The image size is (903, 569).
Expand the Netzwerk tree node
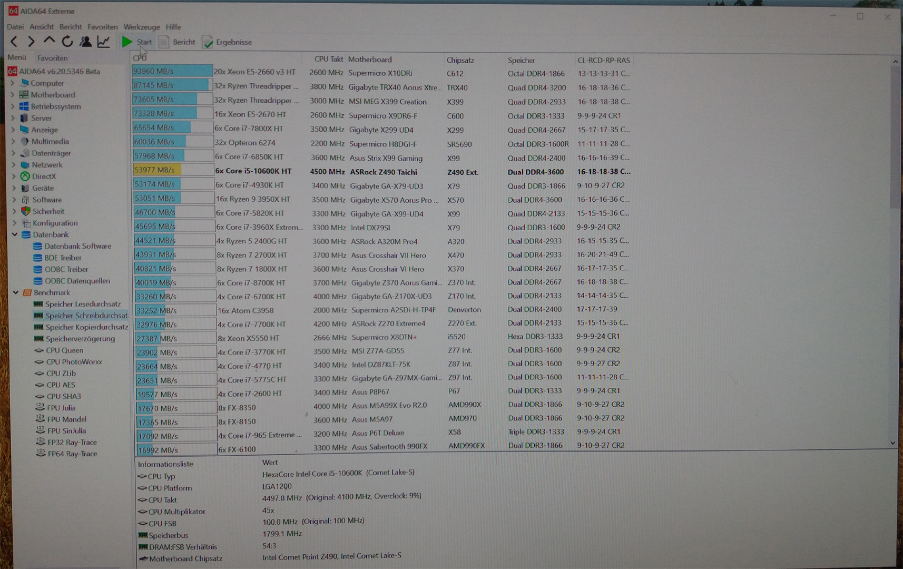(13, 164)
